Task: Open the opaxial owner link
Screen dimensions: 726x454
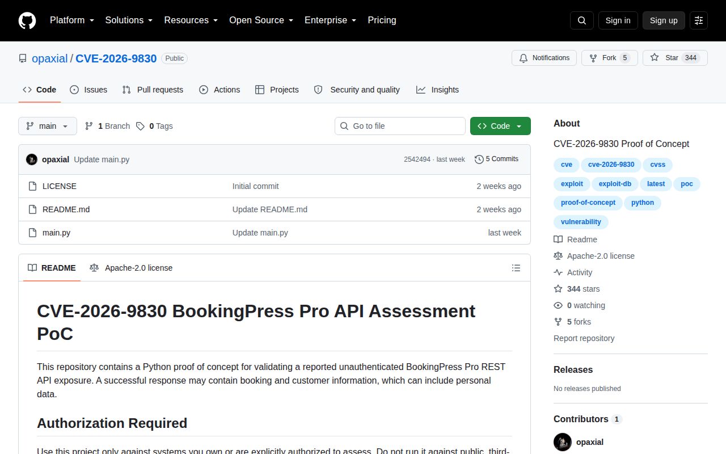Action: click(x=50, y=58)
